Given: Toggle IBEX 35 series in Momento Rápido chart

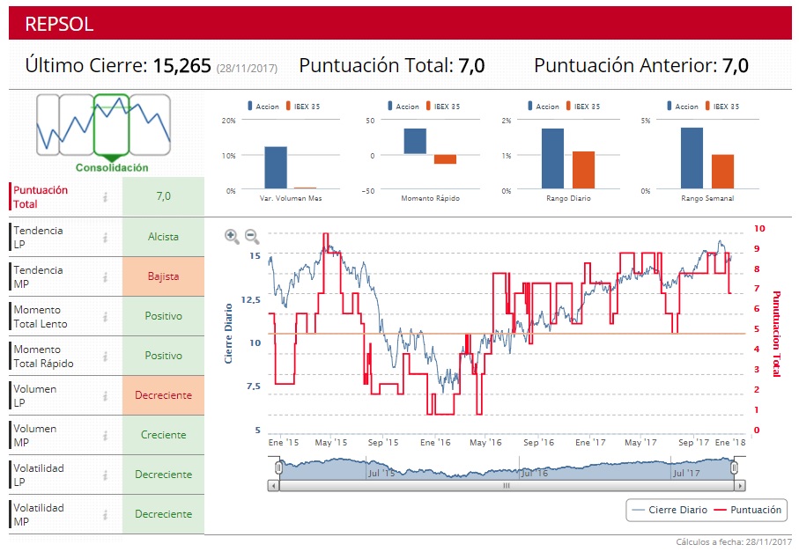Looking at the screenshot, I should [443, 106].
